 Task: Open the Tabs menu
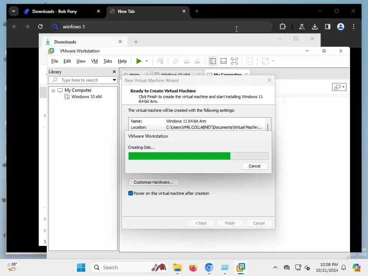pyautogui.click(x=108, y=61)
